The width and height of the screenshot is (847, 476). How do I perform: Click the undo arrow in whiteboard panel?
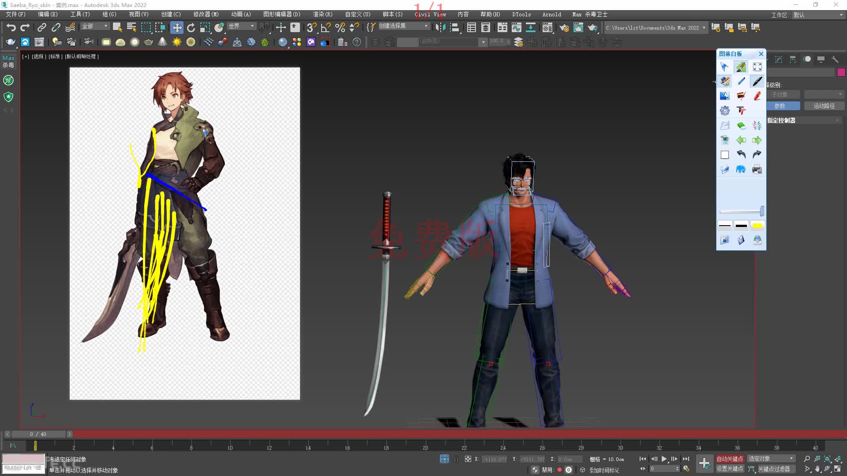(x=741, y=154)
